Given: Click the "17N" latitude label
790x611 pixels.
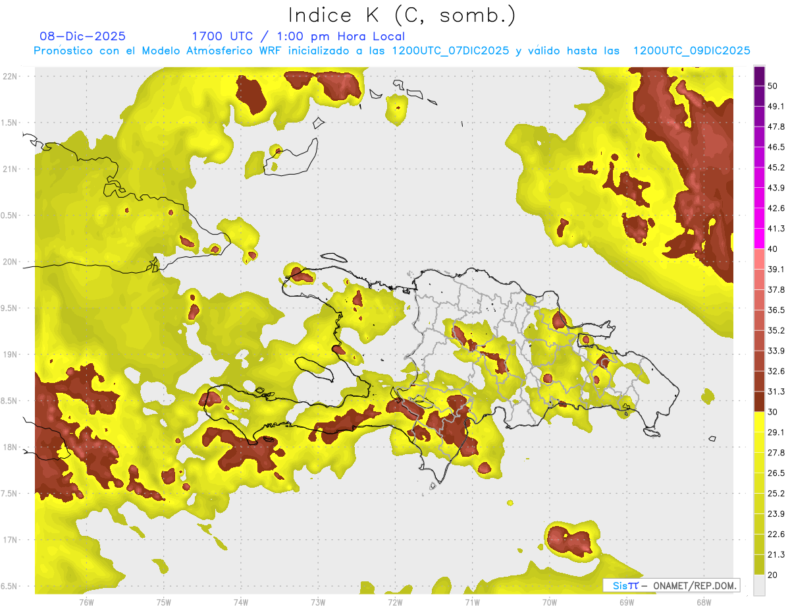Looking at the screenshot, I should pos(11,540).
